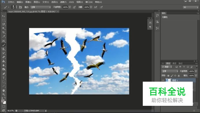
Task: Select the Paint Bucket tool
Action: coord(3,61)
